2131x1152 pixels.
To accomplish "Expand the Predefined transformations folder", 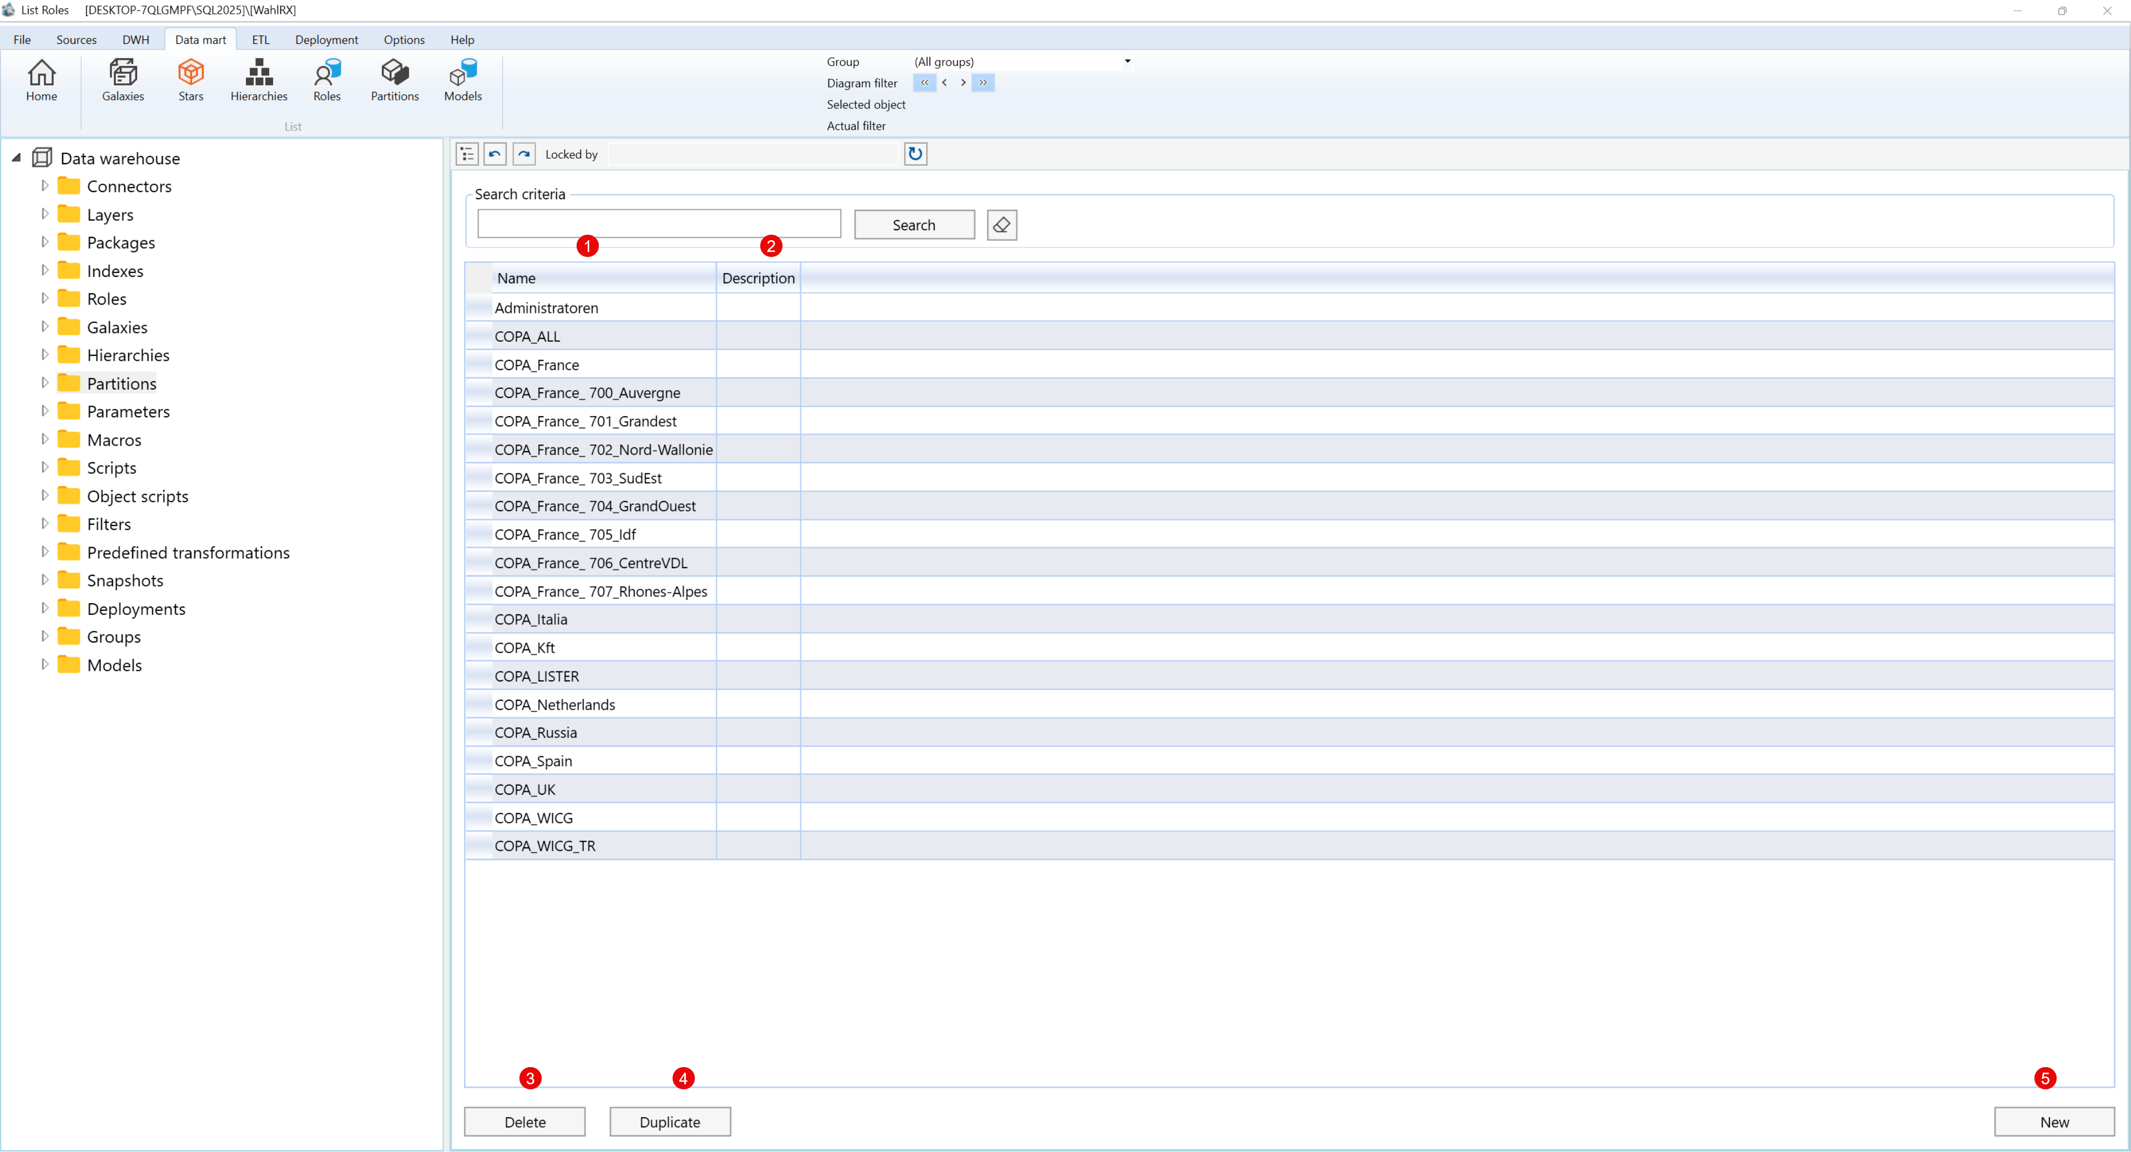I will tap(46, 552).
